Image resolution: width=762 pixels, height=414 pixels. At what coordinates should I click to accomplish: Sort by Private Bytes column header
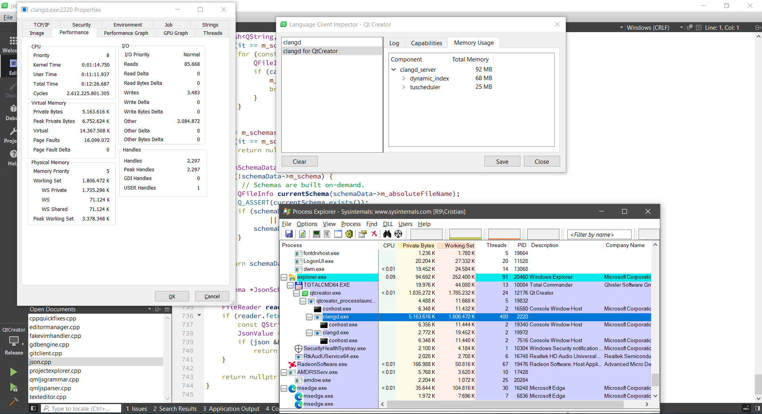coord(416,245)
